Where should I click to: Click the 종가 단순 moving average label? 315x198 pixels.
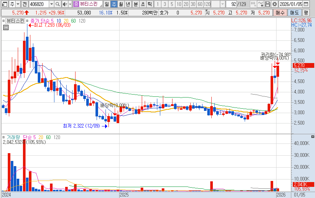[x=42, y=21]
